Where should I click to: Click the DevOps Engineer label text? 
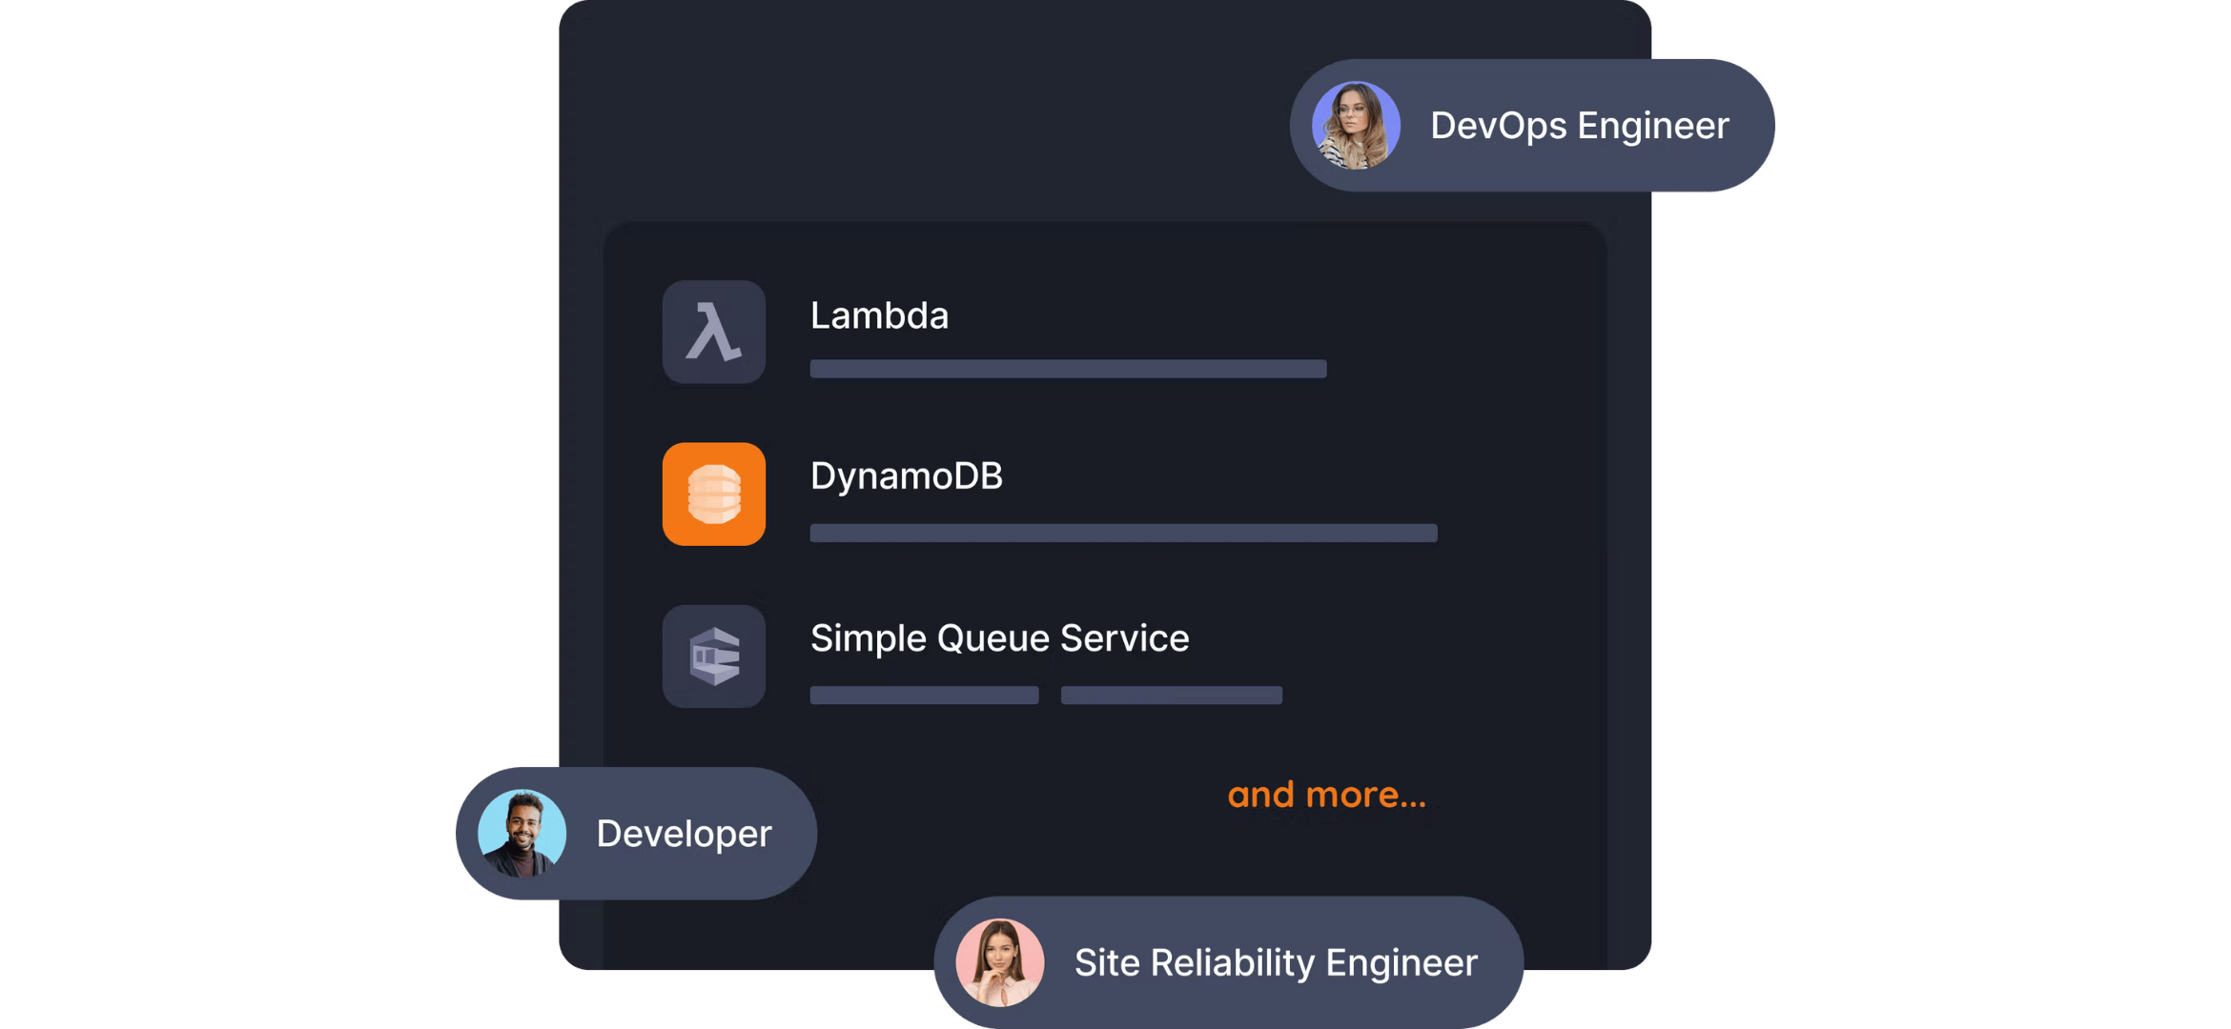click(x=1580, y=126)
